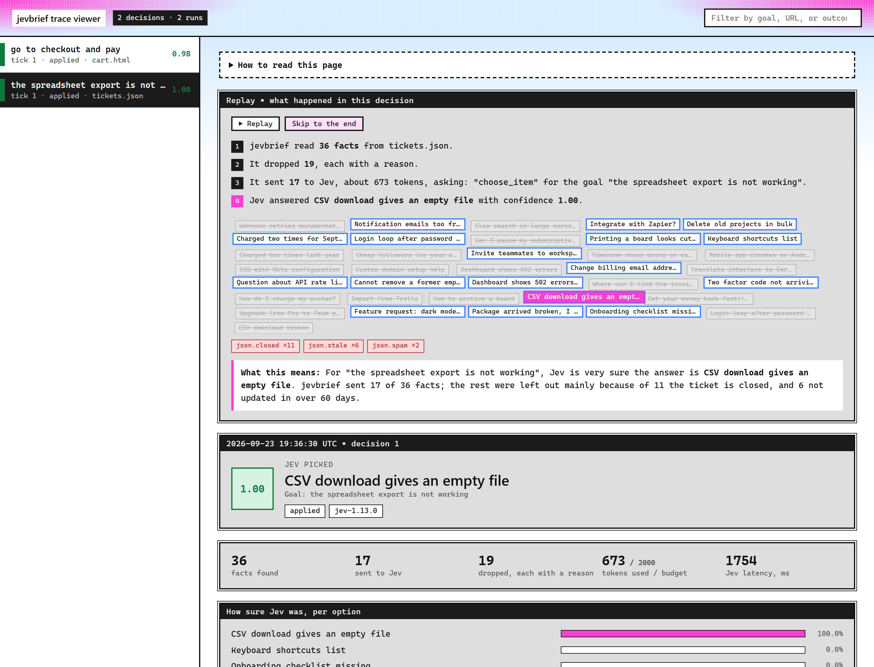
Task: Click the '2 decisions · 2 runs' badge
Action: tap(160, 18)
